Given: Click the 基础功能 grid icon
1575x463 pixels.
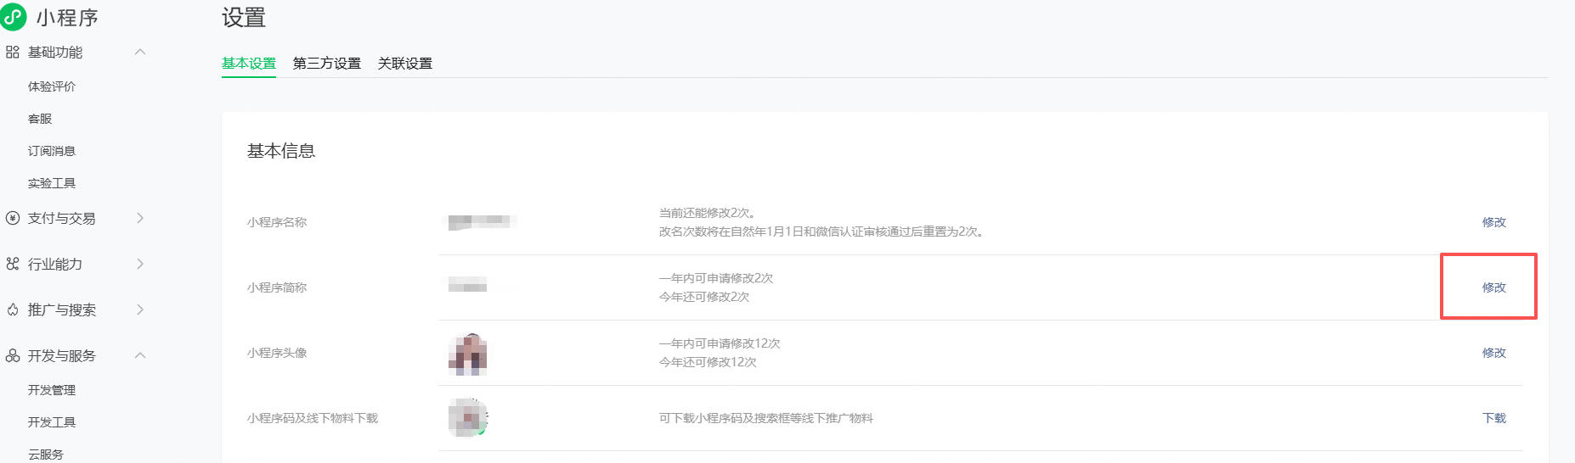Looking at the screenshot, I should click(x=12, y=53).
